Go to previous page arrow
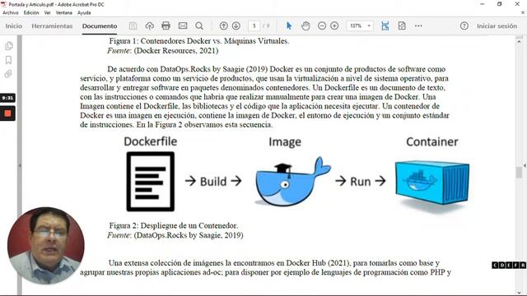Screen dimensions: 527x296 point(223,25)
